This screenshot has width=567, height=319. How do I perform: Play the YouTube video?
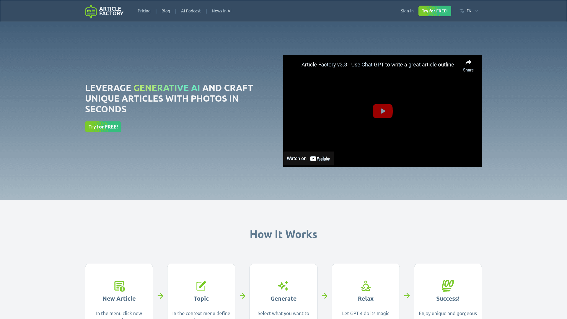pyautogui.click(x=382, y=111)
